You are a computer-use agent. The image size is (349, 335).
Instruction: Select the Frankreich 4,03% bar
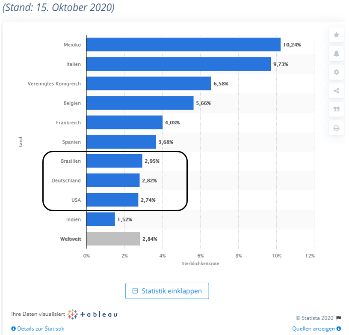(124, 123)
